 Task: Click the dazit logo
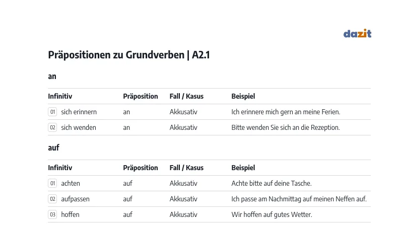coord(357,33)
